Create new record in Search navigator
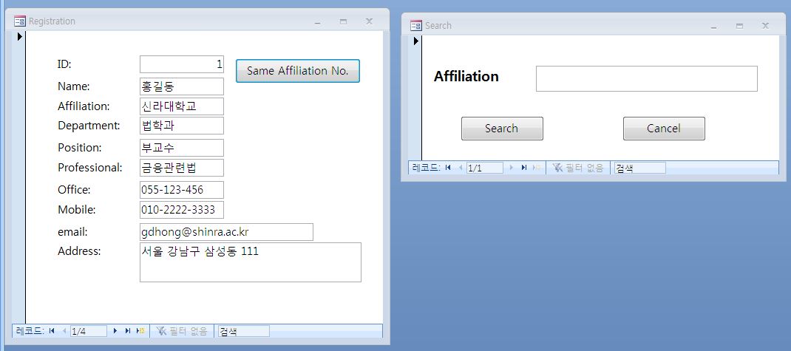 click(x=537, y=168)
